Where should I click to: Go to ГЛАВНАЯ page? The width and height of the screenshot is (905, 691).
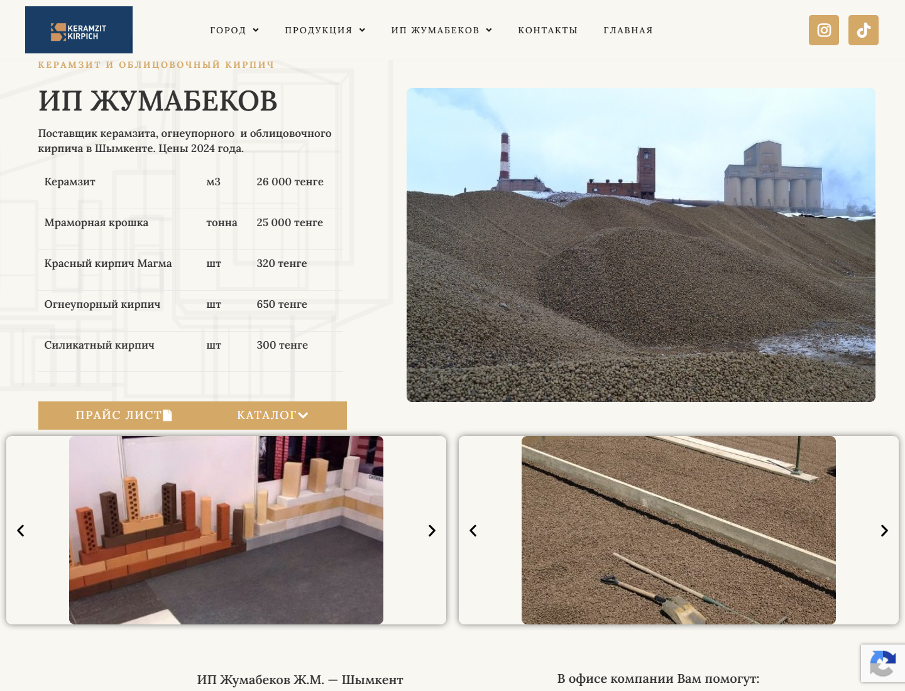pyautogui.click(x=628, y=30)
